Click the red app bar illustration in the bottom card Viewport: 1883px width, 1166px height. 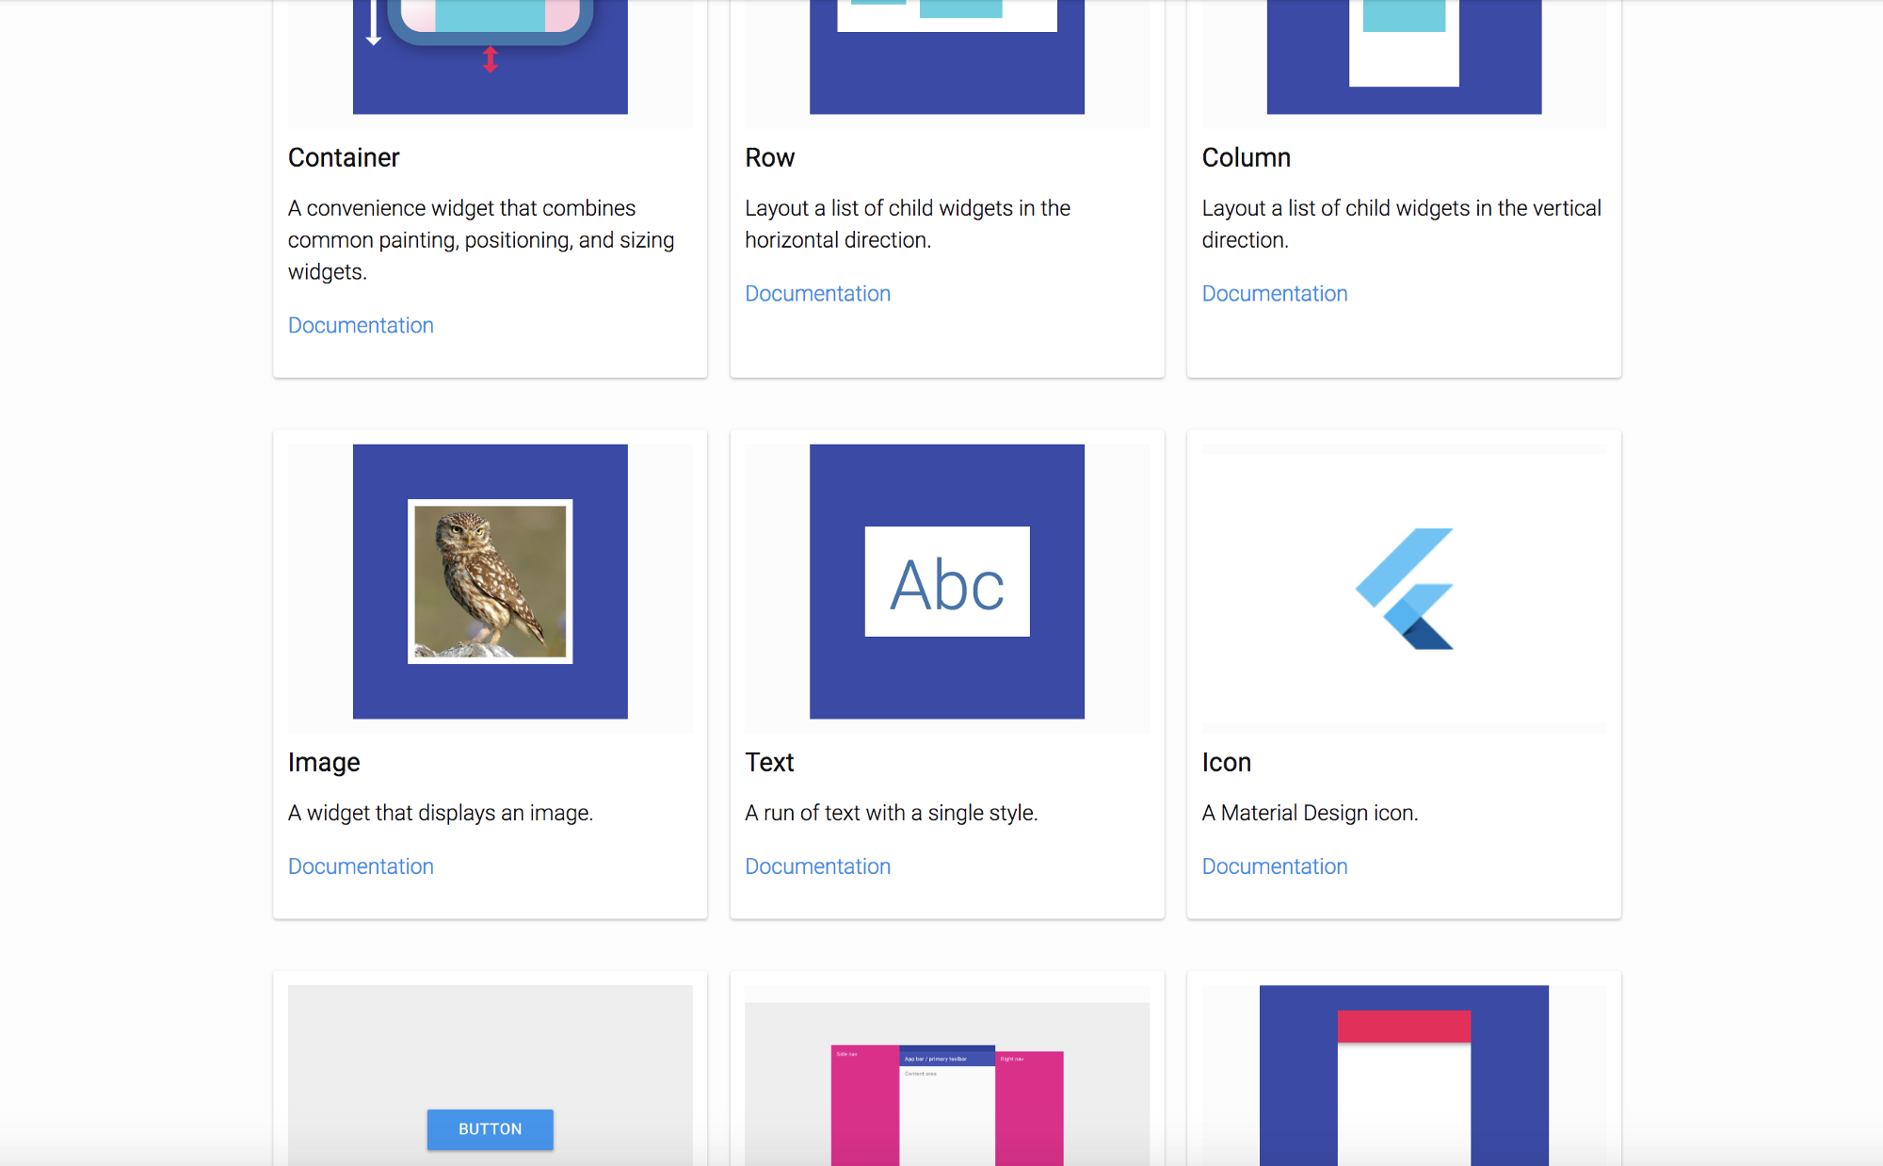click(1405, 1076)
